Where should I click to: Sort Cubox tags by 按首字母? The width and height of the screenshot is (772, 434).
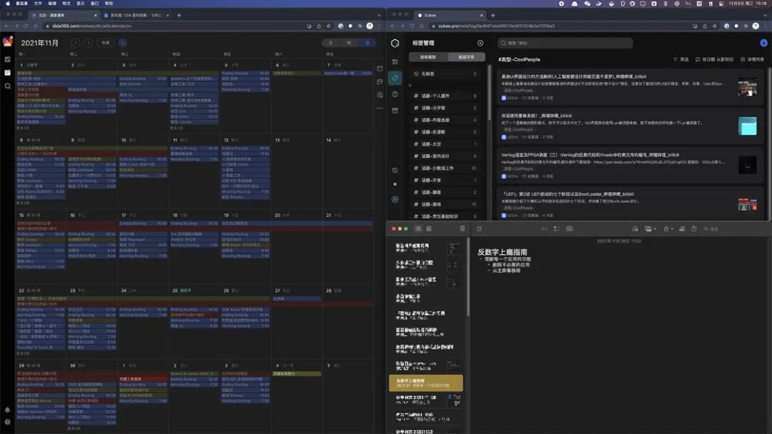(x=466, y=57)
